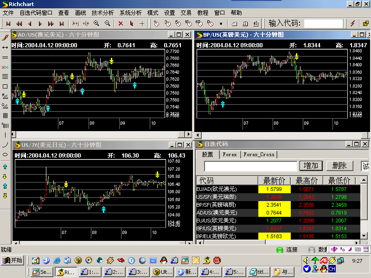The height and width of the screenshot is (278, 371).
Task: Select the G Gann lines tool
Action: [x=5, y=106]
